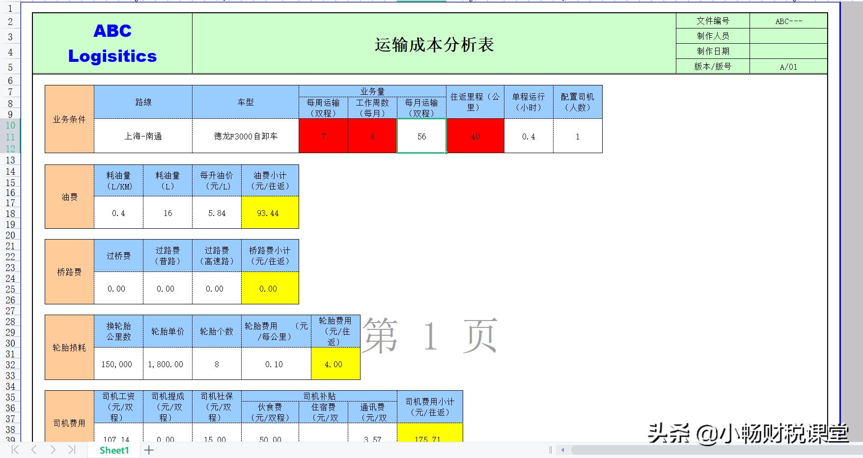
Task: Select row header 10 on the left
Action: 10,125
